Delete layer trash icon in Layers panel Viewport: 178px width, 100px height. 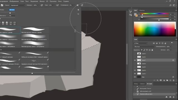click(x=174, y=80)
